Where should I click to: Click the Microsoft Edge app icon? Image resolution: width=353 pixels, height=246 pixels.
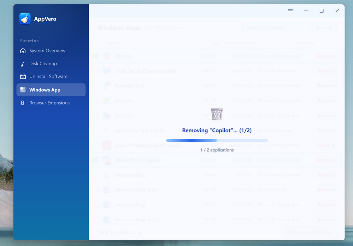pos(106,205)
